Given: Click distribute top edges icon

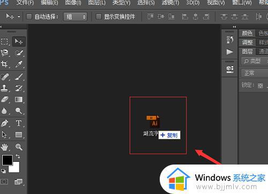Looking at the screenshot, I should coord(224,17).
